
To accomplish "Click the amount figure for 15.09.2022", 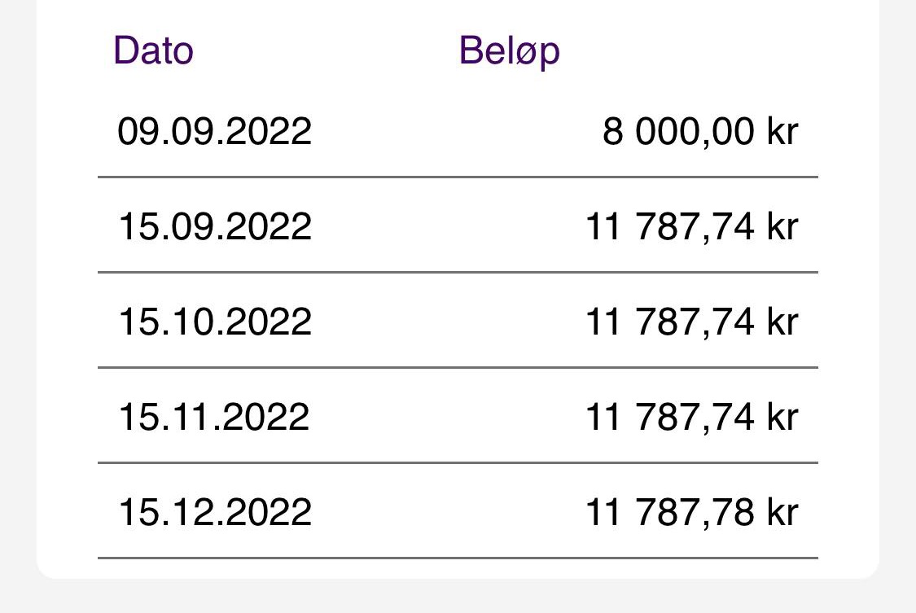I will tap(670, 226).
